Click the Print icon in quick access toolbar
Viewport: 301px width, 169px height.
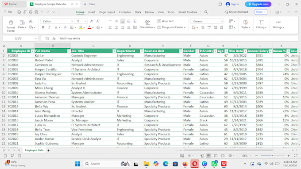(31, 12)
